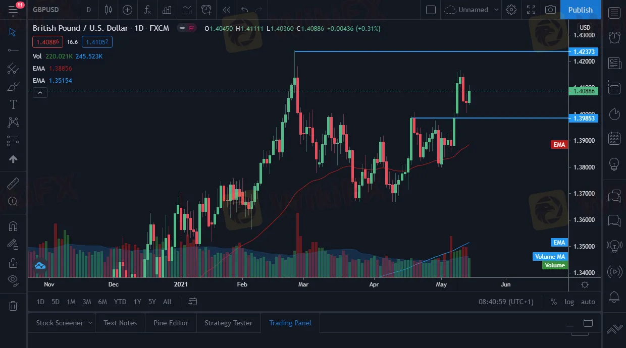Open USD currency selector
This screenshot has width=626, height=348.
pyautogui.click(x=585, y=27)
